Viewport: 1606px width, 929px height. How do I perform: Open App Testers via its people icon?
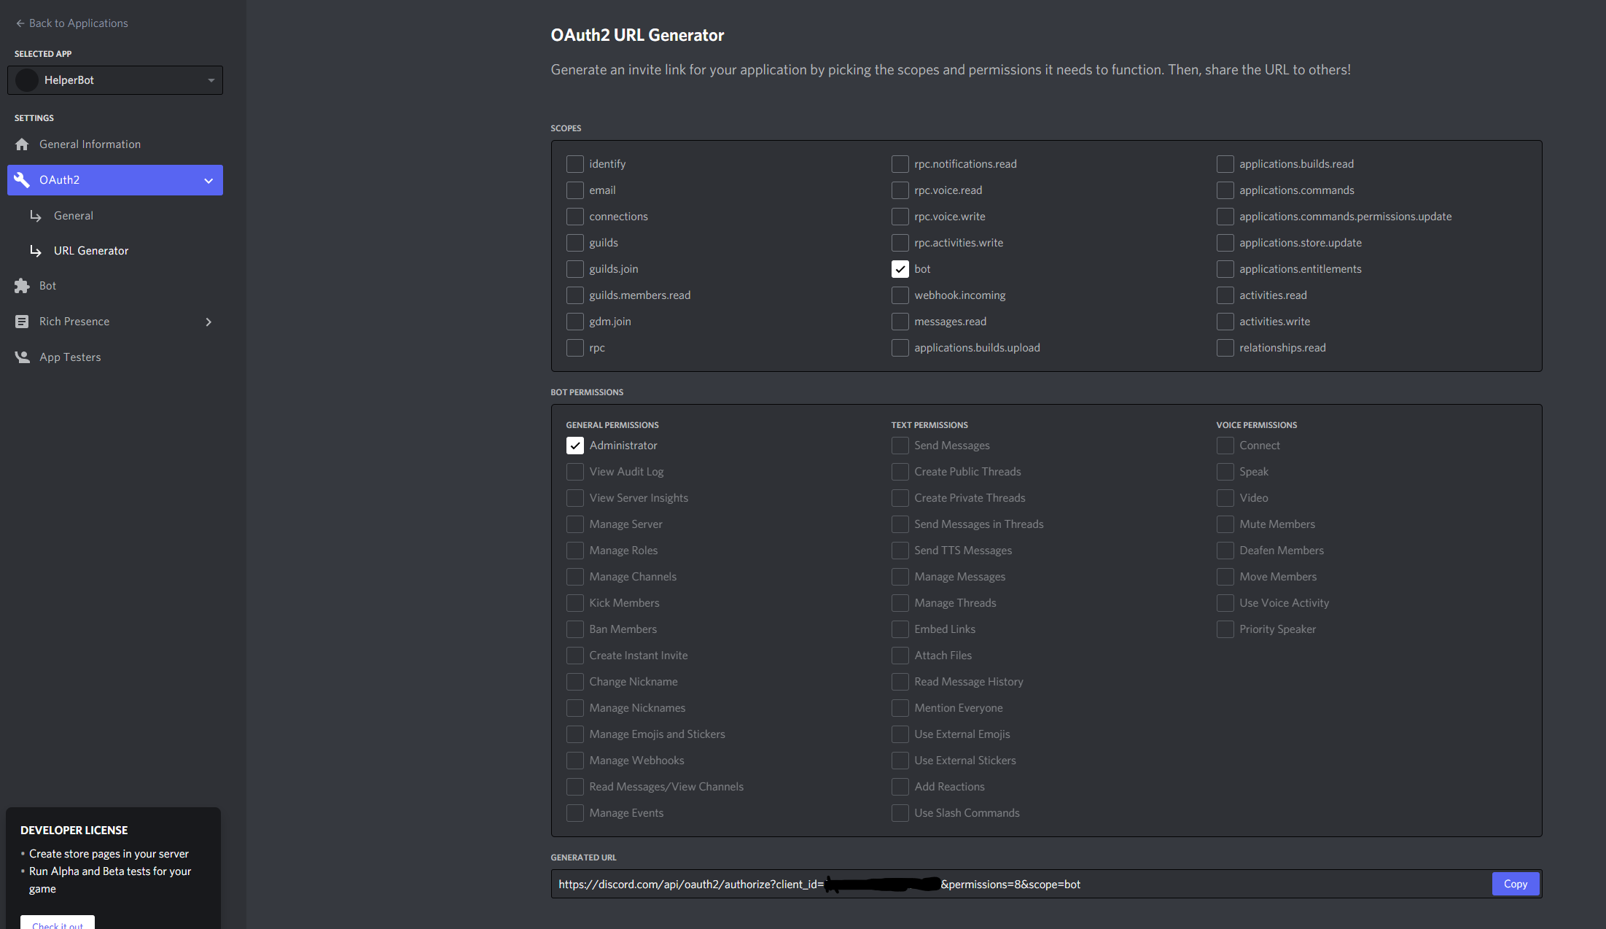[23, 357]
